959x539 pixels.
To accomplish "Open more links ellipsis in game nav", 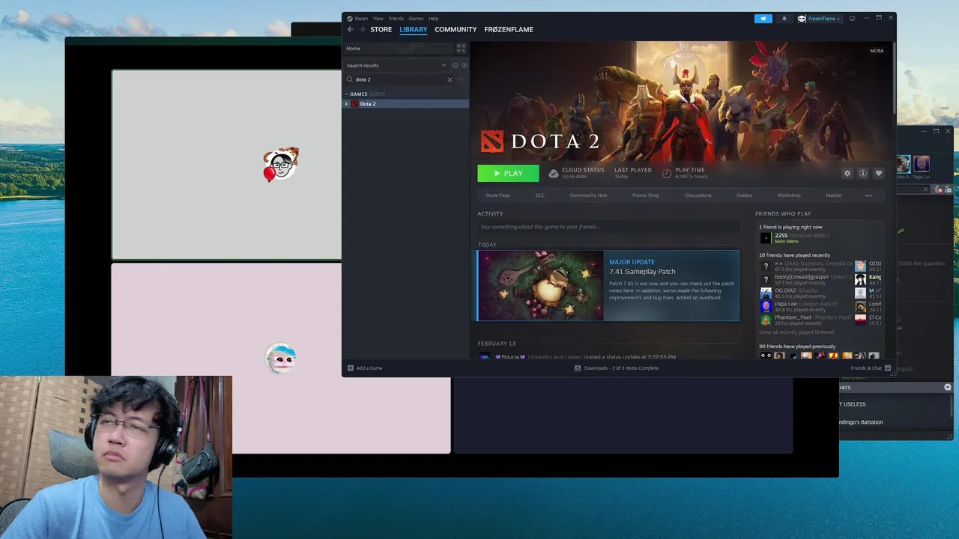I will [x=869, y=195].
